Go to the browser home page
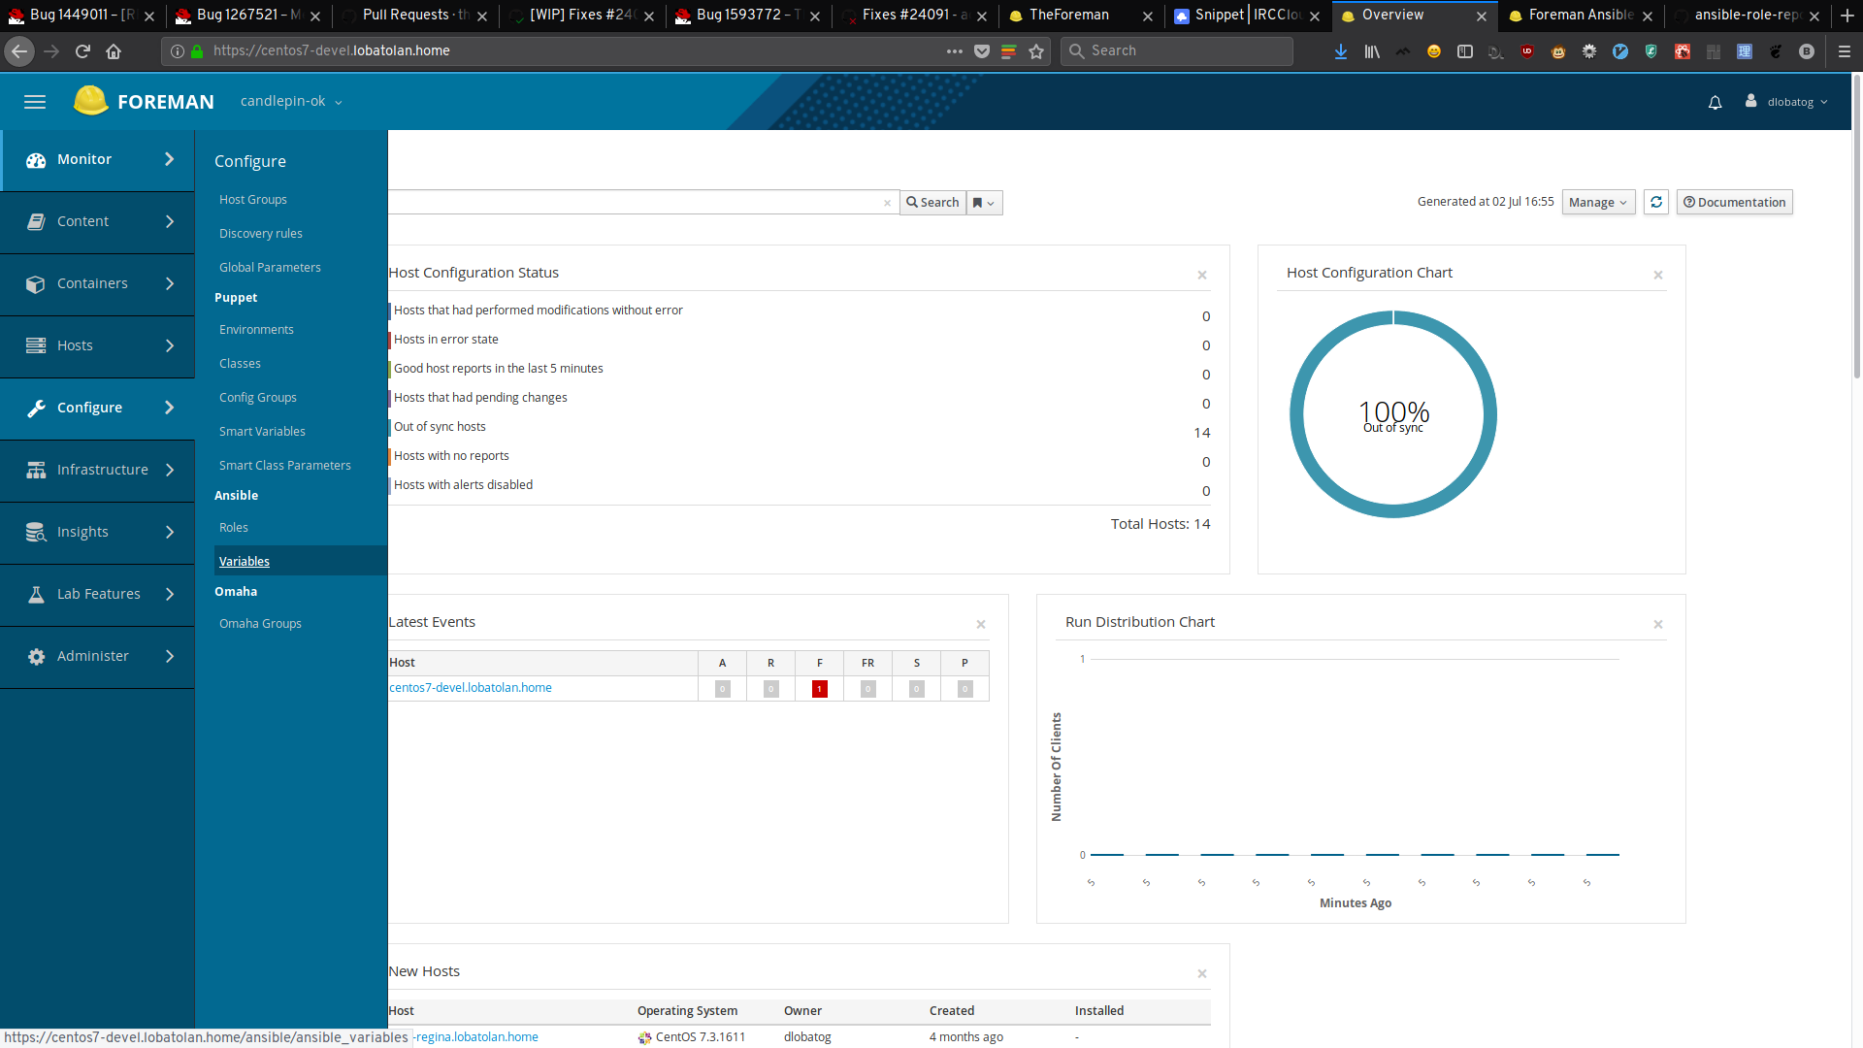The width and height of the screenshot is (1863, 1048). pyautogui.click(x=114, y=51)
